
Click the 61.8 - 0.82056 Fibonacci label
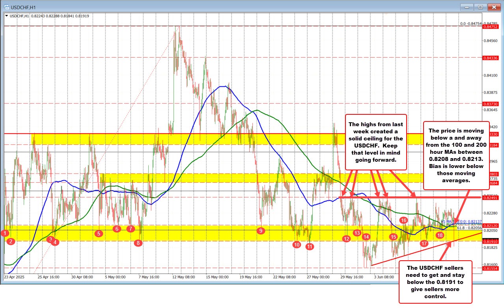pyautogui.click(x=469, y=228)
